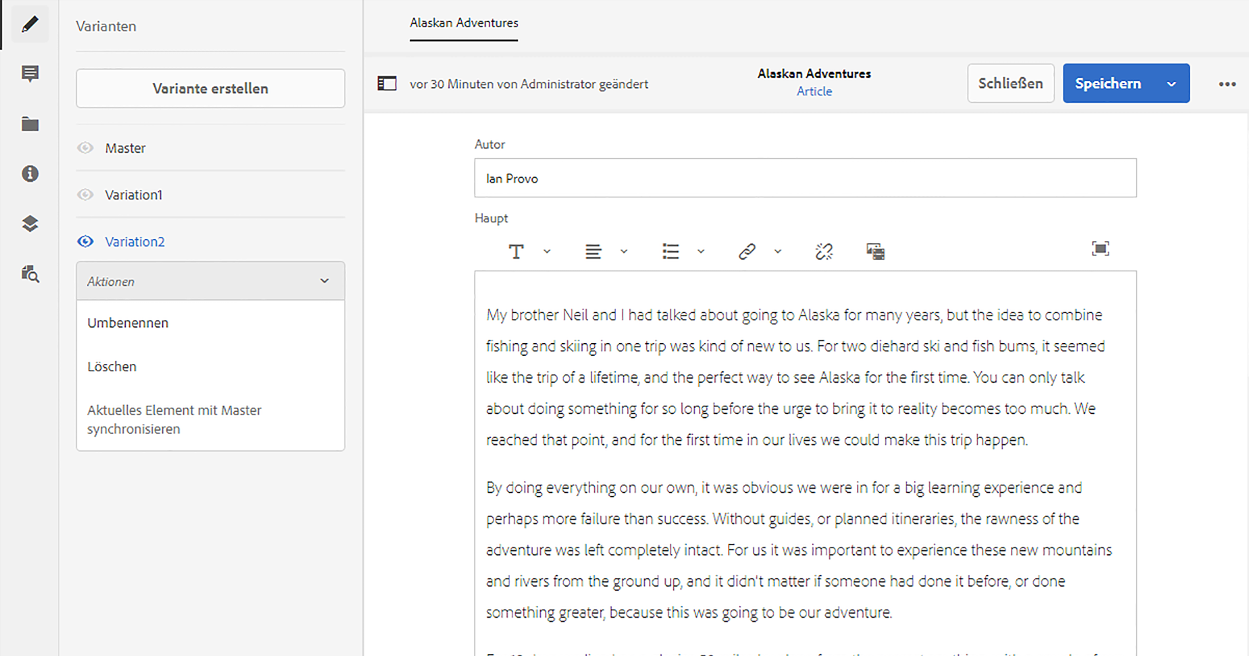This screenshot has height=656, width=1249.
Task: Toggle the side panel icon
Action: (387, 84)
